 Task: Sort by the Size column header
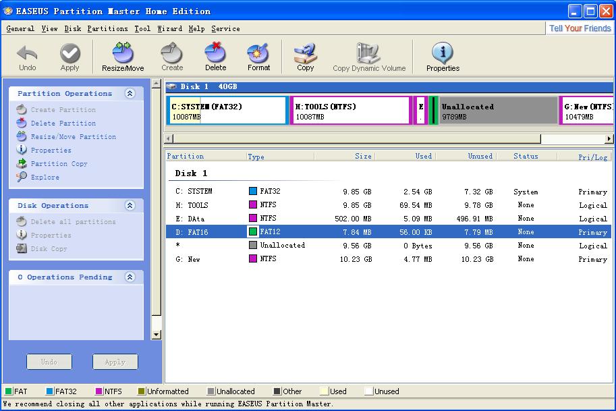[x=345, y=156]
